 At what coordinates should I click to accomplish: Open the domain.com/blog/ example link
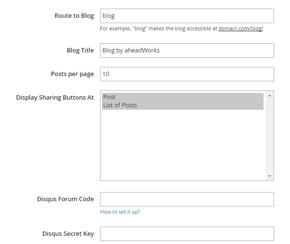click(240, 28)
